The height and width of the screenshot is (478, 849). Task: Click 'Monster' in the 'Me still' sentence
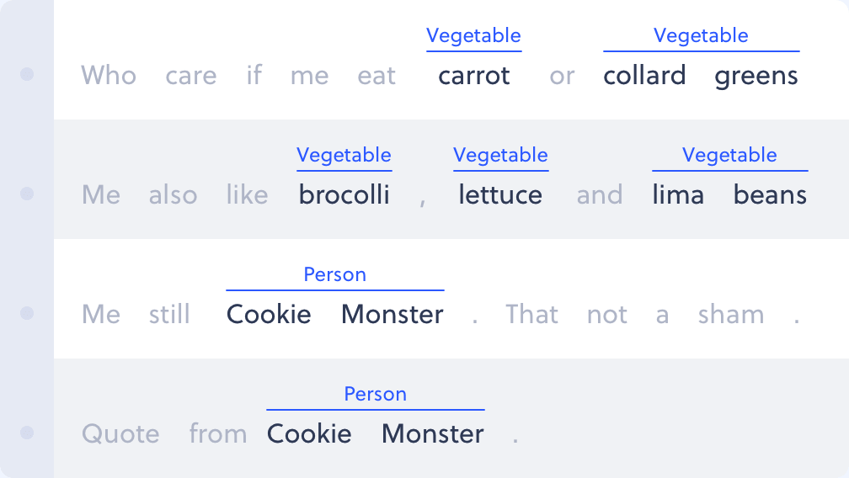392,314
